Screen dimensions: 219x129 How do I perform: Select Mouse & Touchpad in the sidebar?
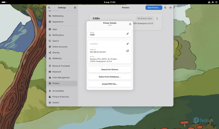tap(62, 66)
